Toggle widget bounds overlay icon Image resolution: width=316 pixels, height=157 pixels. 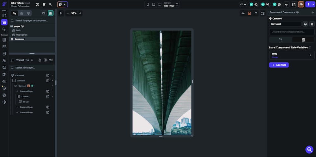(263, 13)
